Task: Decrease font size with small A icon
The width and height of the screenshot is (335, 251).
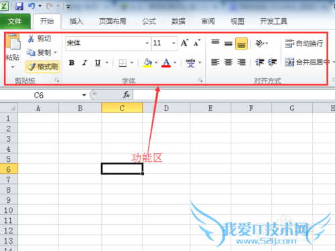Action: (x=197, y=43)
